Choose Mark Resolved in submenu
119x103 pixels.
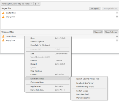(82, 94)
